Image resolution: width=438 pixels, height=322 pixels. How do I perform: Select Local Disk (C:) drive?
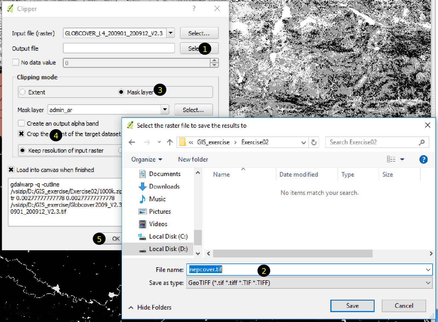168,237
